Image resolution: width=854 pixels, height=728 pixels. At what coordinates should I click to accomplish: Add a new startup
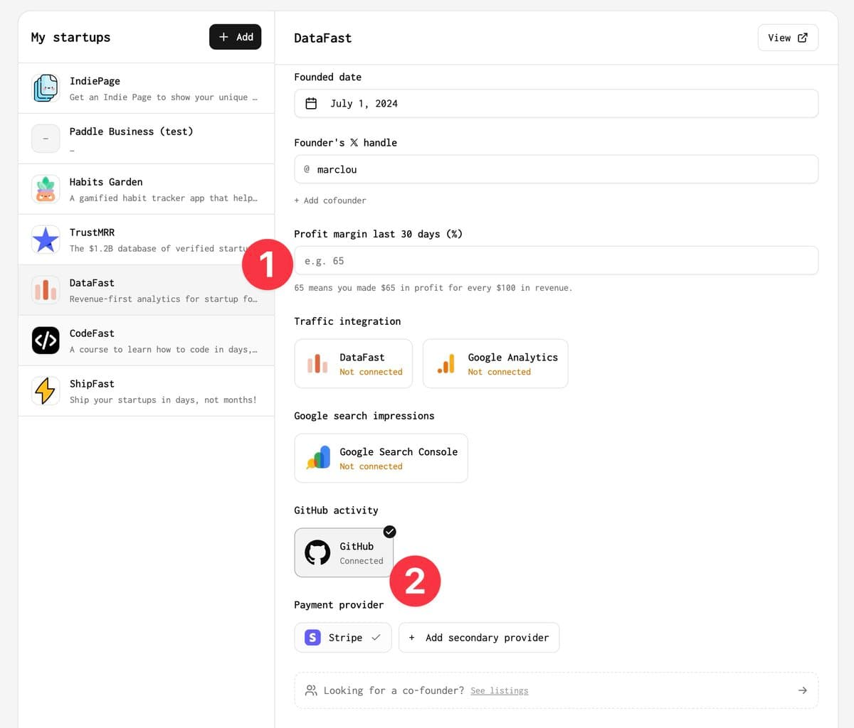click(236, 37)
